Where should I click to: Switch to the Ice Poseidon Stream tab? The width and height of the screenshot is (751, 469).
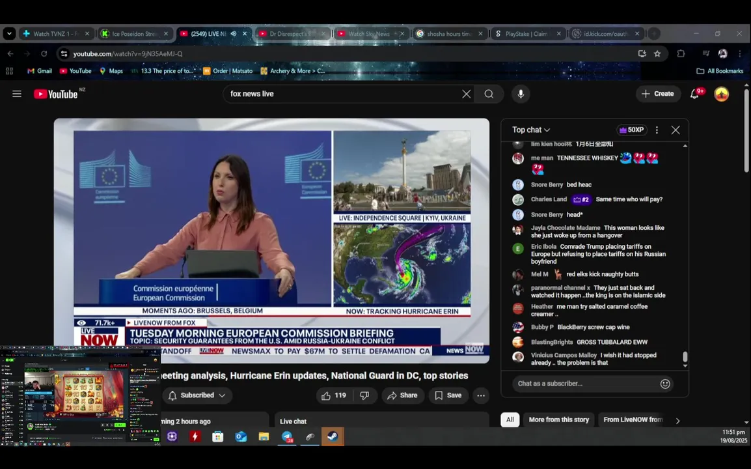tap(135, 34)
